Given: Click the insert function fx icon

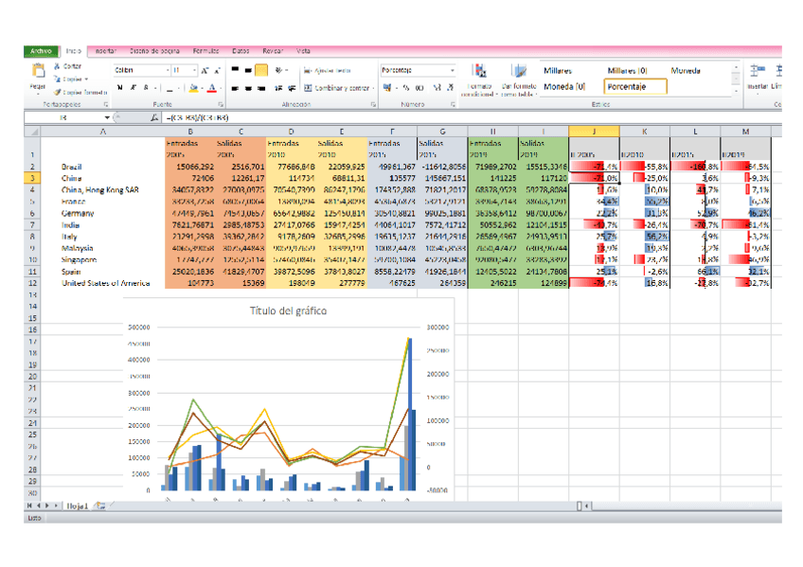Looking at the screenshot, I should (154, 117).
